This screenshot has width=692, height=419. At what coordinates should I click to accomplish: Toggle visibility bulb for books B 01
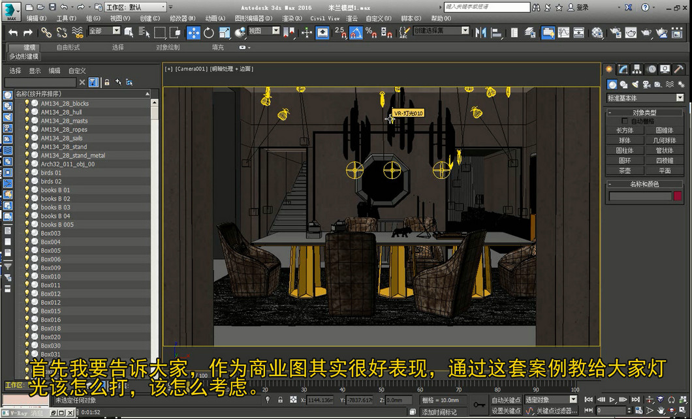coord(27,190)
